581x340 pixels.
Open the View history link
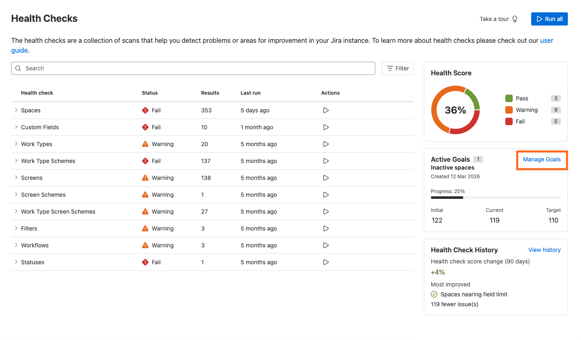(544, 250)
